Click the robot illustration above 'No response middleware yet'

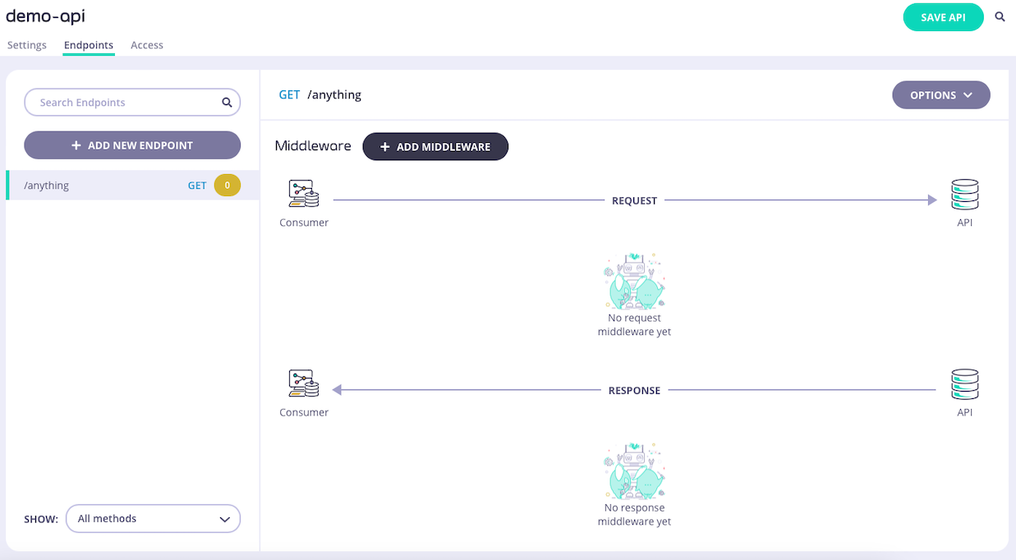pyautogui.click(x=634, y=471)
